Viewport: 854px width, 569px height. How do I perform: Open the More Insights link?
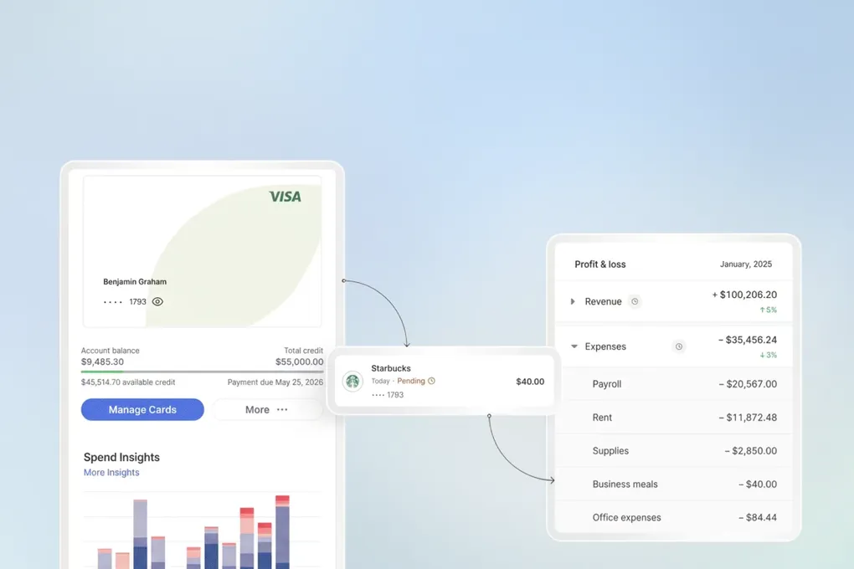click(111, 473)
